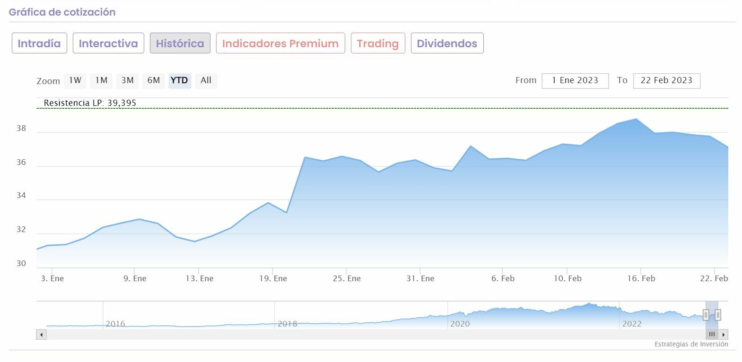Set zoom range to 1M
The height and width of the screenshot is (362, 742).
[x=101, y=80]
